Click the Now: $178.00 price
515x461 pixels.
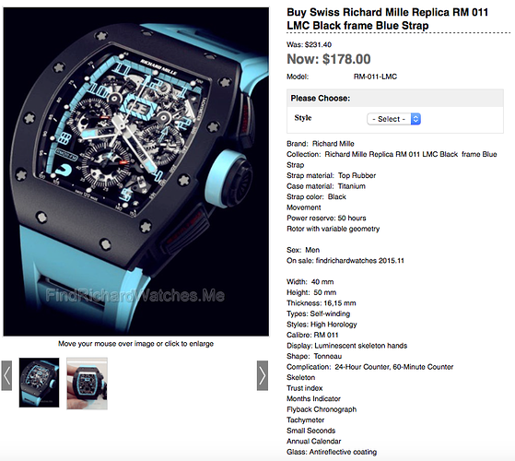click(329, 59)
